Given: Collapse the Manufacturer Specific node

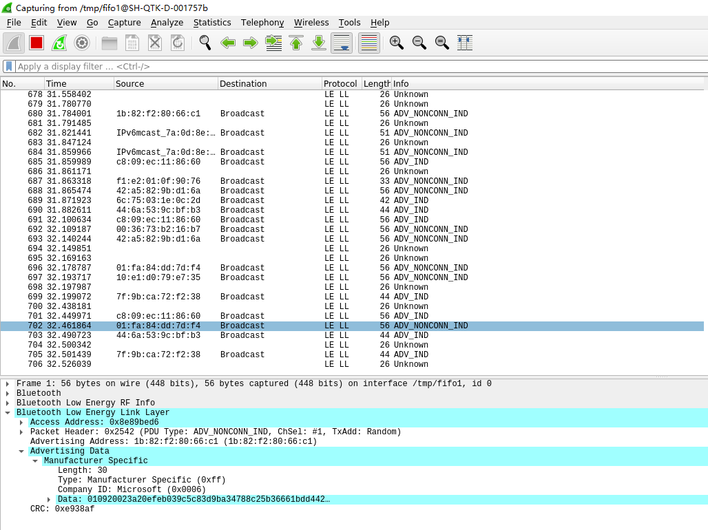Looking at the screenshot, I should click(x=35, y=460).
